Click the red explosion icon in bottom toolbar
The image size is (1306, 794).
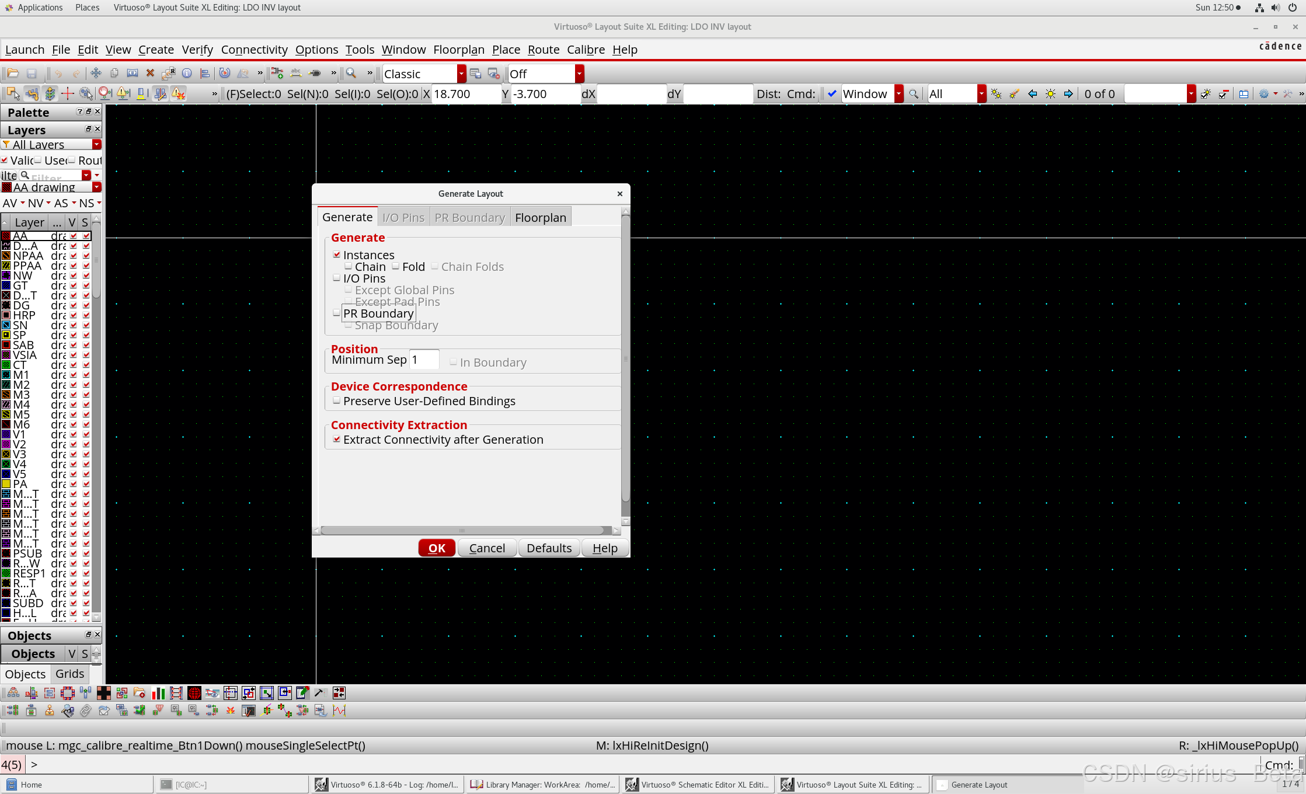231,711
